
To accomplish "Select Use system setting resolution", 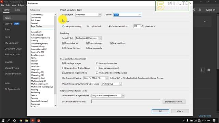I will point(63,26).
